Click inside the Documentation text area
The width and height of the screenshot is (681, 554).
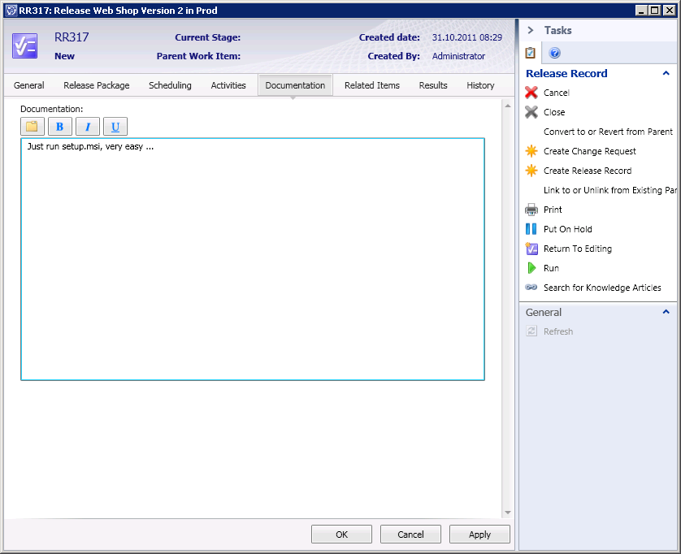[x=252, y=260]
